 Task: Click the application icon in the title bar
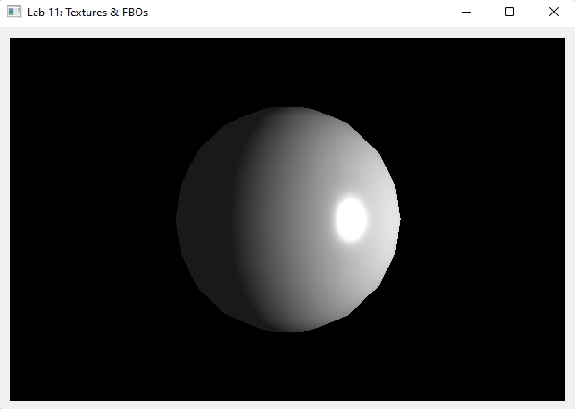pos(13,12)
